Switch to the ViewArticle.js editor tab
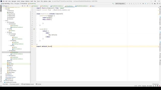Viewport: 161px width, 90px height. click(45, 6)
